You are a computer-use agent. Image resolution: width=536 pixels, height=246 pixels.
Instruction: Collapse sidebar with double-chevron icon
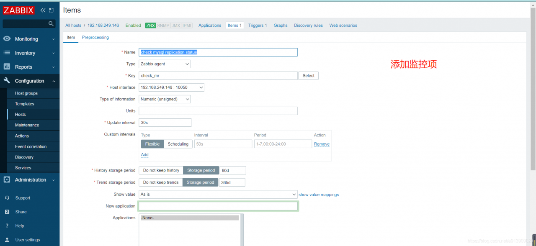[43, 10]
